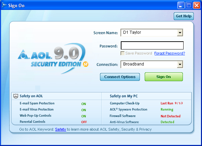Click ON status for Web Pop-Up Controls

coord(84,116)
